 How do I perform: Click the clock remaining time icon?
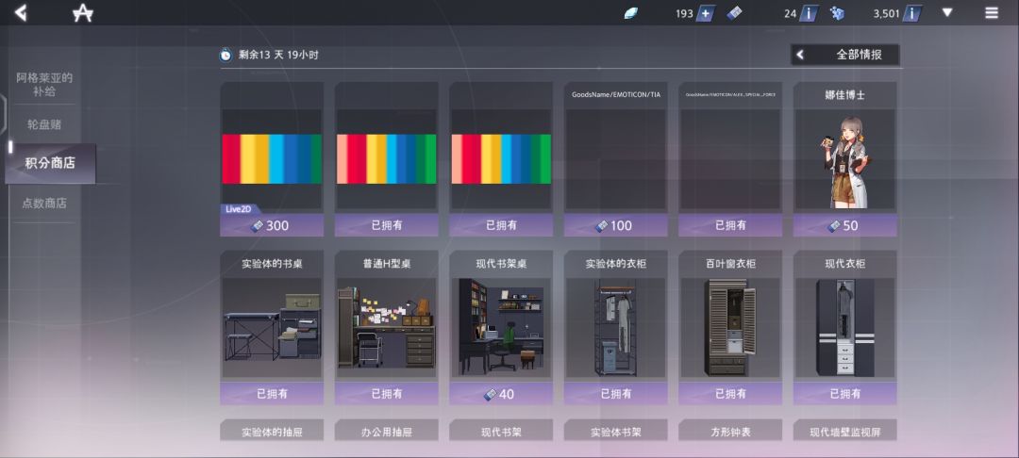(226, 56)
